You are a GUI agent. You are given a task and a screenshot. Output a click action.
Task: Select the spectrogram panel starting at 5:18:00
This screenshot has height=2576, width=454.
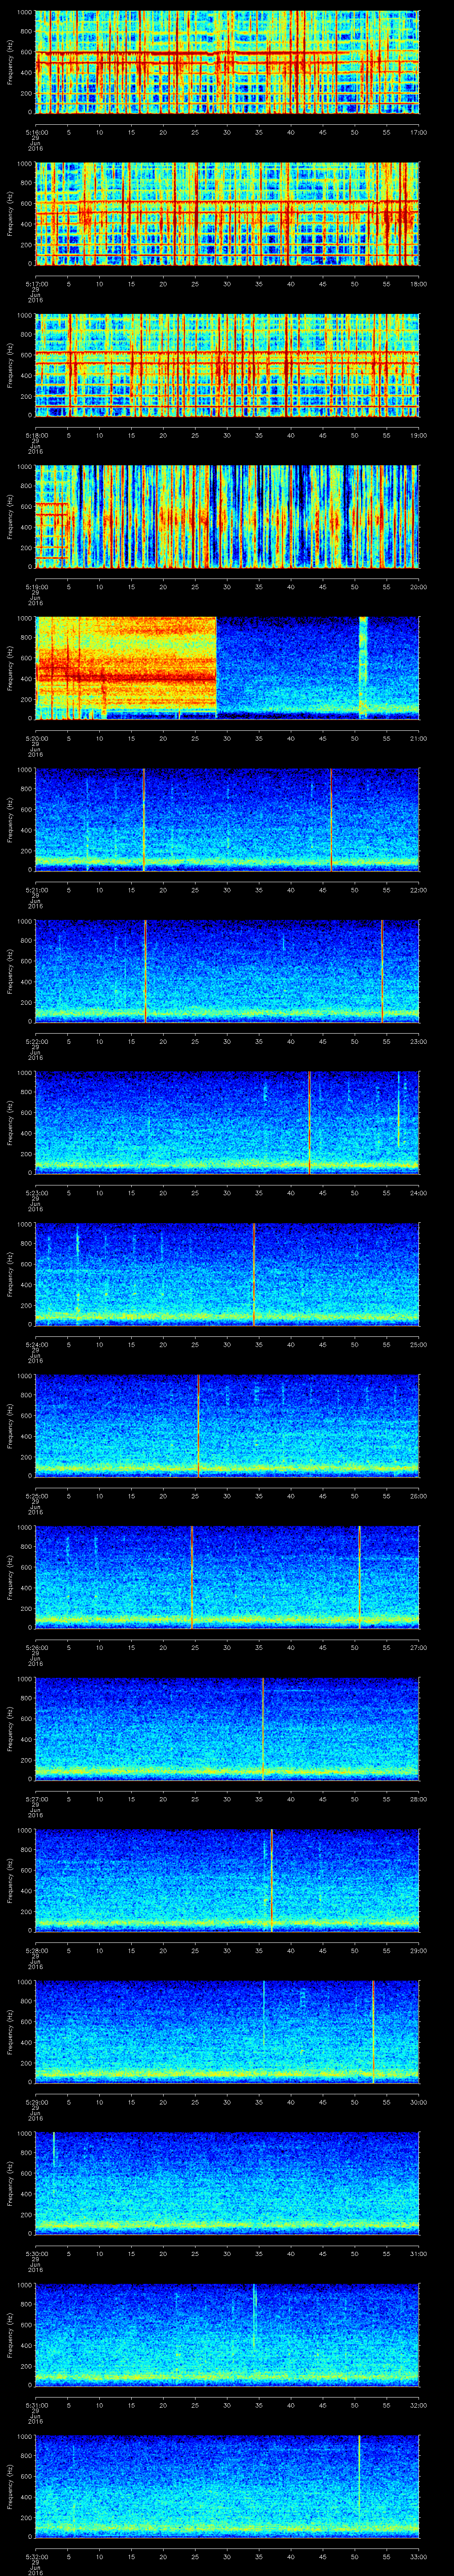[227, 365]
